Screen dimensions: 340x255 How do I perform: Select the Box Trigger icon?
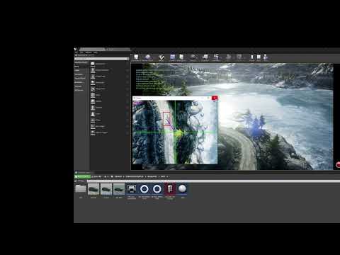click(x=93, y=127)
